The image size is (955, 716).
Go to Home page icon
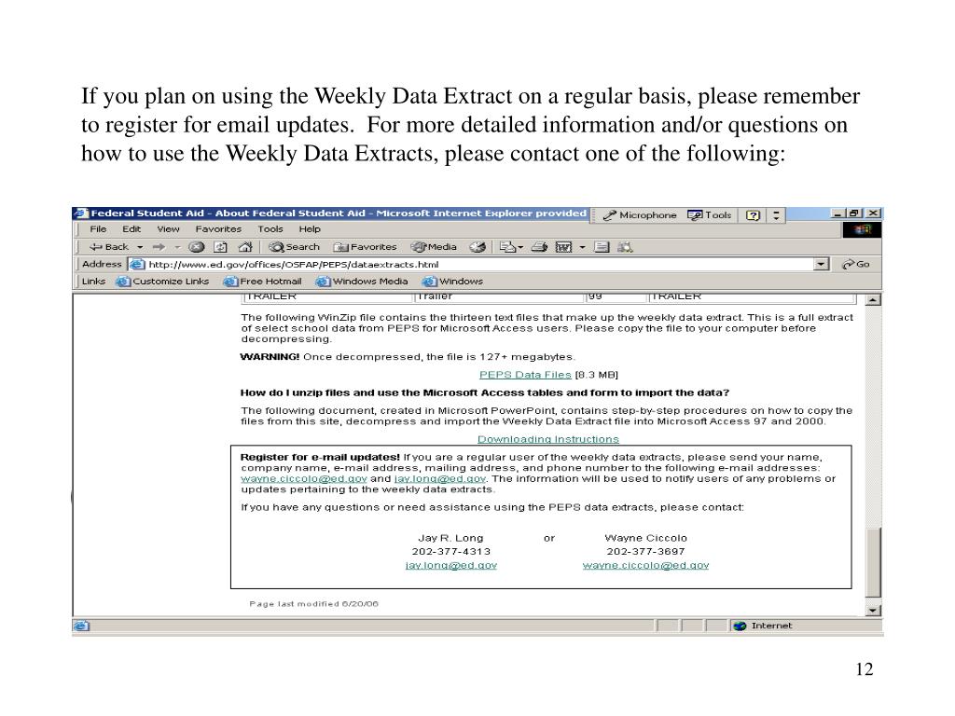(x=245, y=247)
